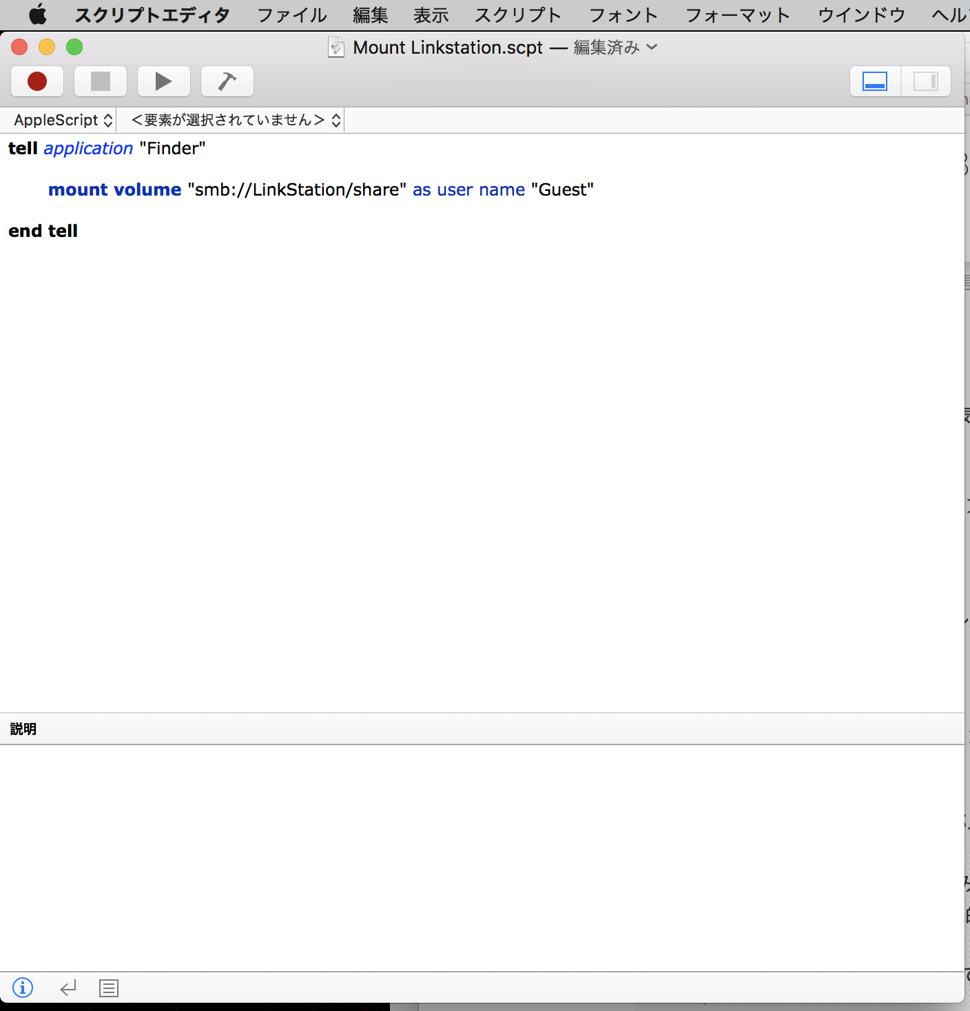Open the ファイル menu

(x=291, y=14)
